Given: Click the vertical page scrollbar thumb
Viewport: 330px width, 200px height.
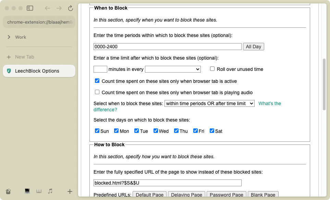Looking at the screenshot, I should coord(324,84).
